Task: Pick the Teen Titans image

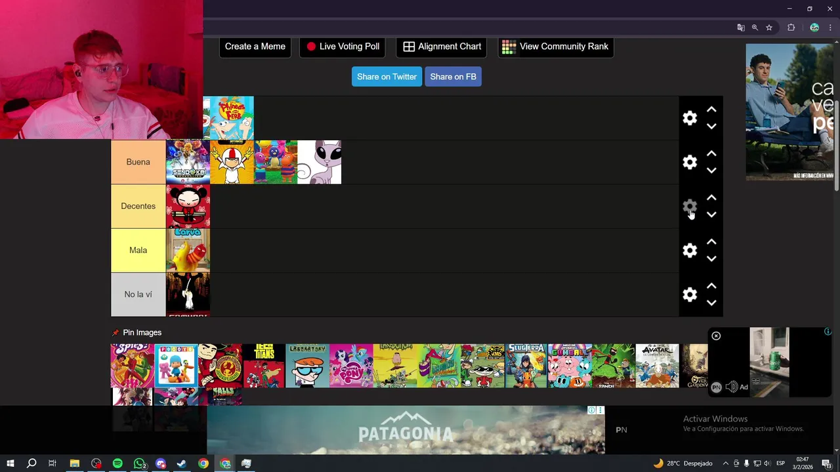Action: point(263,366)
